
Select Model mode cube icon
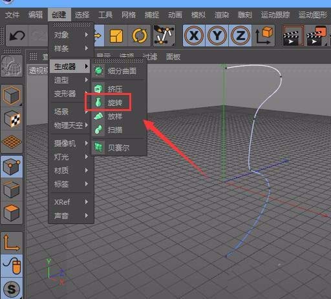pyautogui.click(x=12, y=96)
